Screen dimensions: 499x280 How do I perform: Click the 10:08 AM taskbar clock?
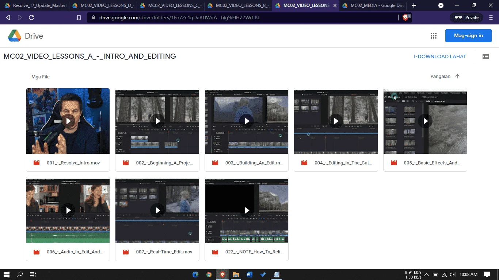pos(469,275)
